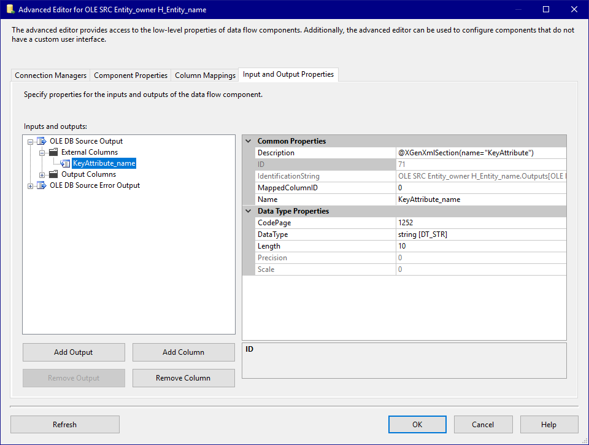This screenshot has height=445, width=589.
Task: Collapse the Data Type Properties section
Action: point(248,211)
